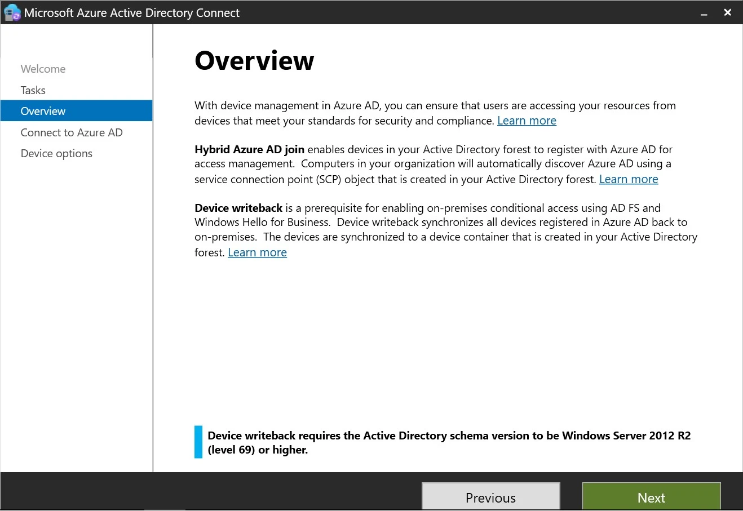Click the window title text
This screenshot has width=743, height=511.
(x=132, y=13)
